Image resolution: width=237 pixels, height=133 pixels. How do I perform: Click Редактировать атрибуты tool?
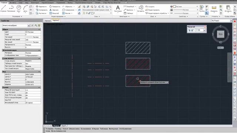[156, 13]
